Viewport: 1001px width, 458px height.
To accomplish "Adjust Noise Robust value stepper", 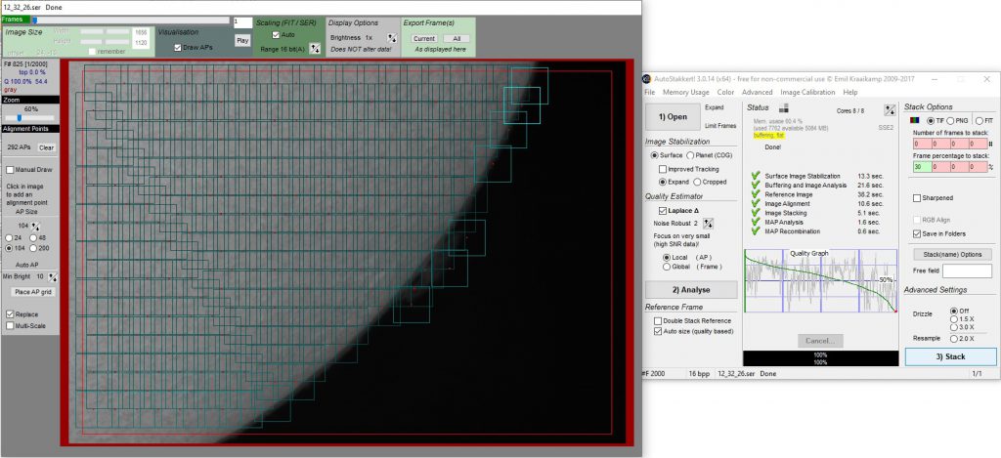I will click(x=708, y=224).
